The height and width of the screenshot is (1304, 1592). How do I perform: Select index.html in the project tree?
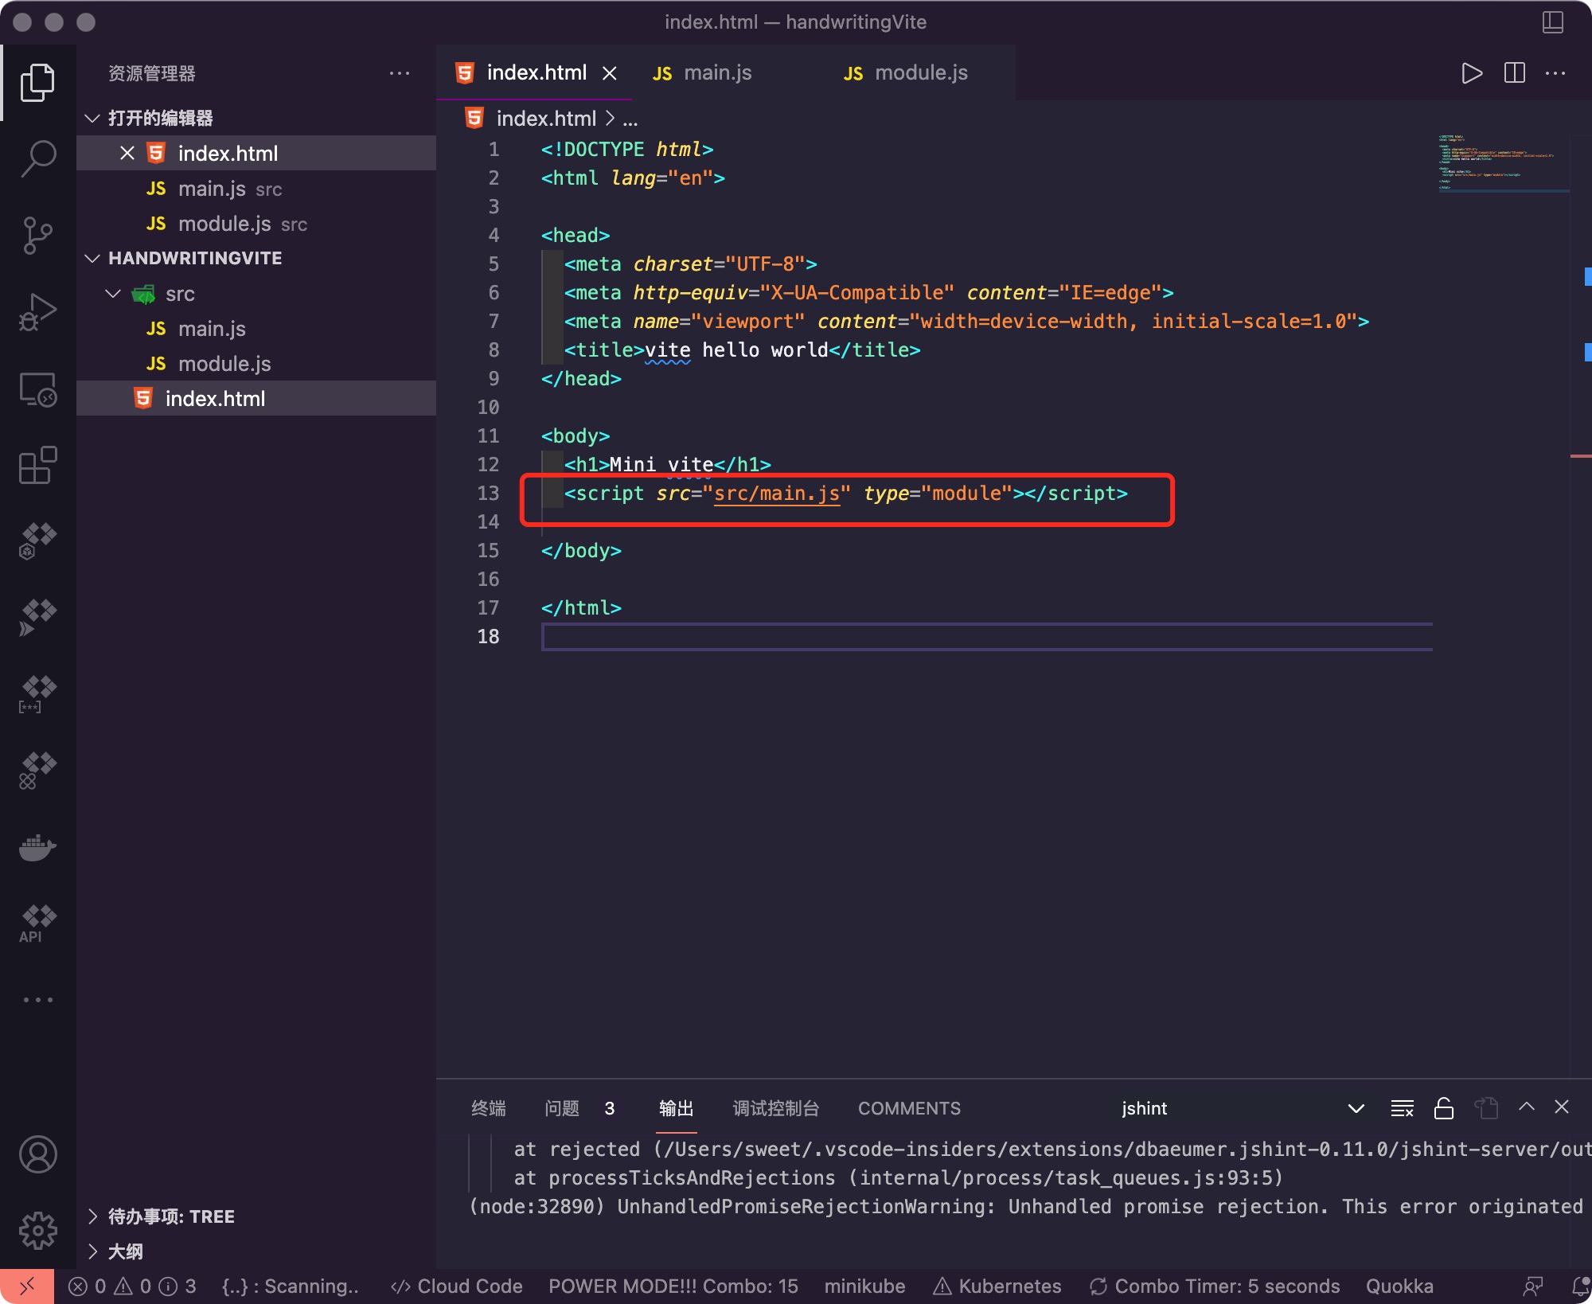tap(256, 398)
